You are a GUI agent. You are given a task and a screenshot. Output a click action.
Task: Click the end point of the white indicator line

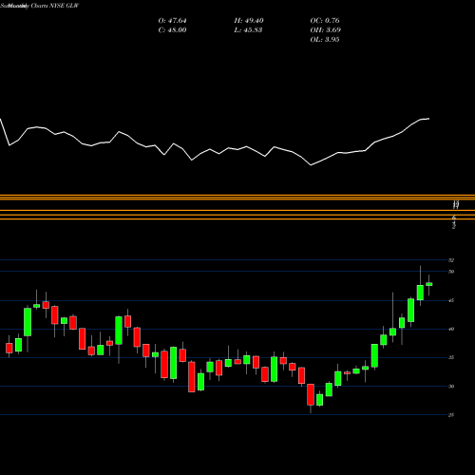click(x=429, y=119)
